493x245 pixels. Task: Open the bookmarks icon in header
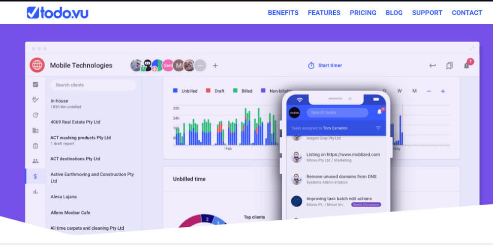point(449,65)
